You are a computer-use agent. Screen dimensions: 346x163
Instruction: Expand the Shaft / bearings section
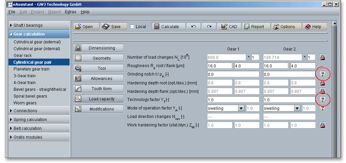coord(11,25)
